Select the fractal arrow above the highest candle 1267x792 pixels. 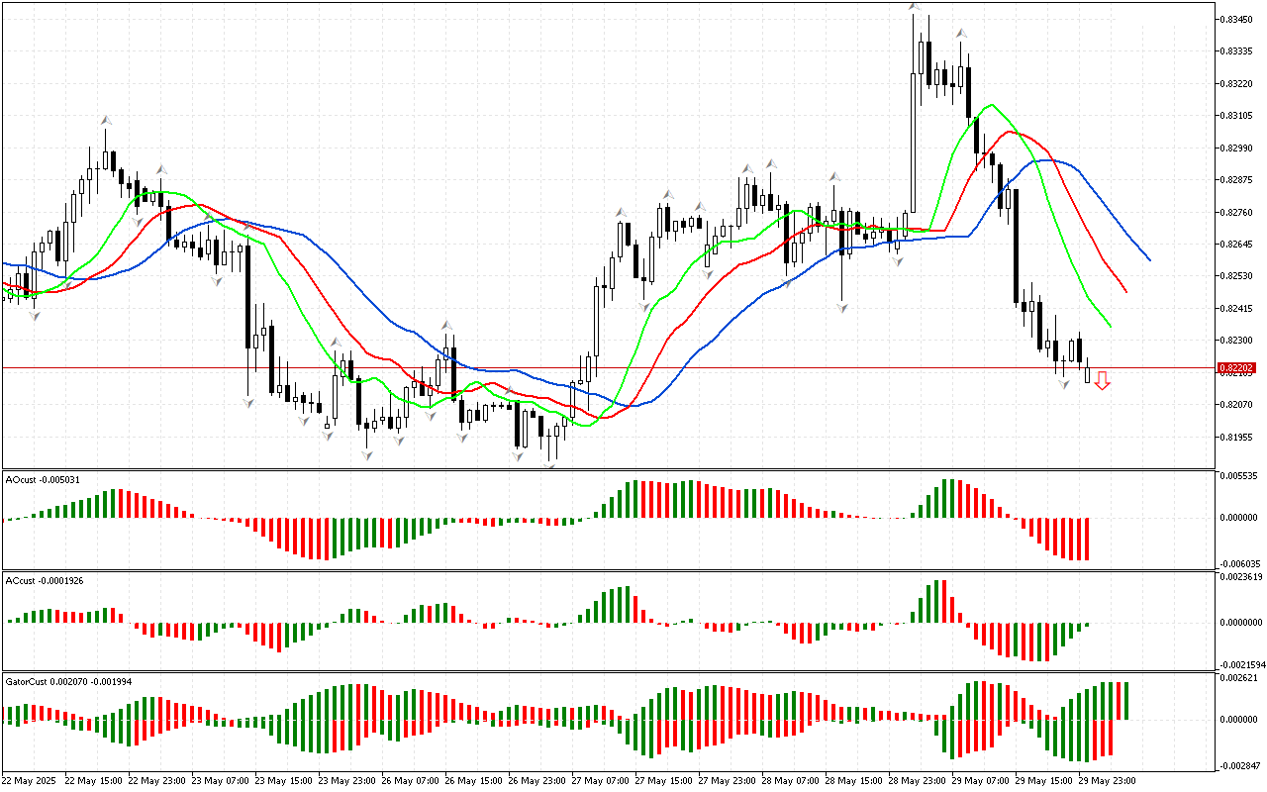click(x=915, y=8)
